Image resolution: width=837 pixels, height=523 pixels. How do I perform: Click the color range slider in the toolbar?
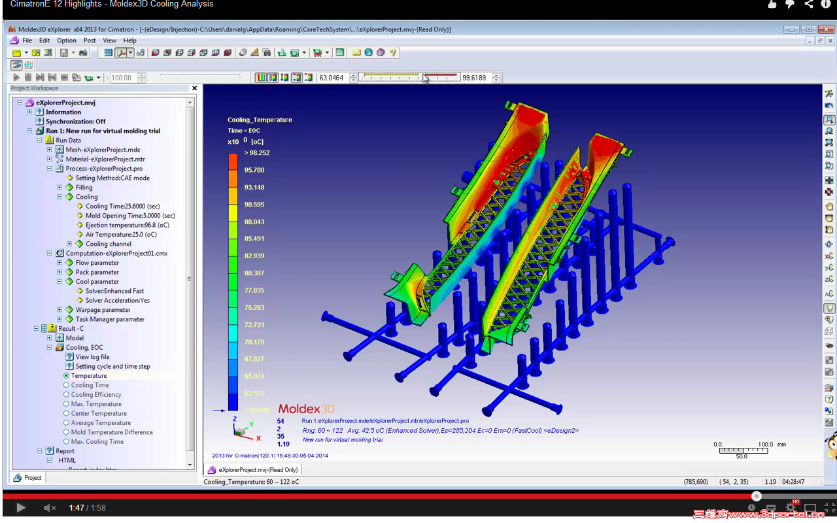click(x=410, y=78)
